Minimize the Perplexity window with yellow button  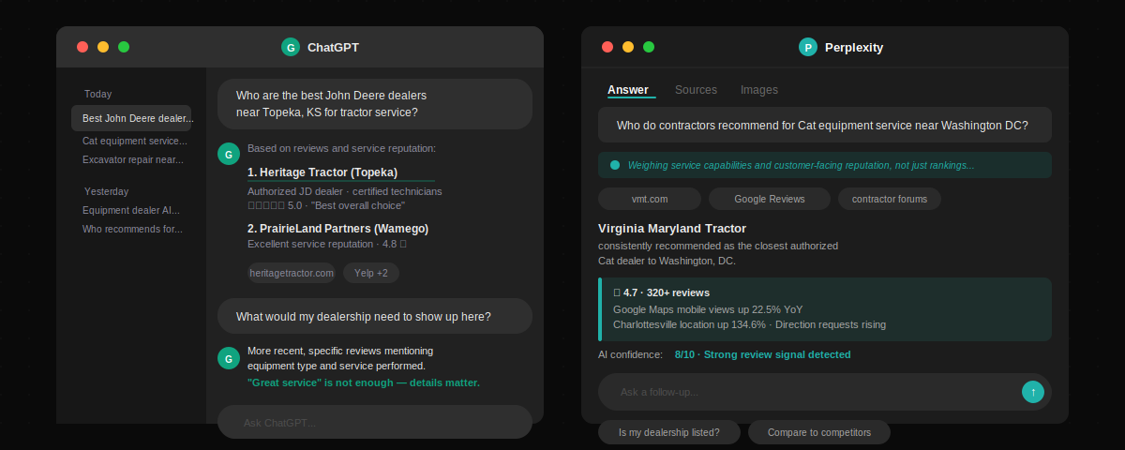[x=628, y=47]
